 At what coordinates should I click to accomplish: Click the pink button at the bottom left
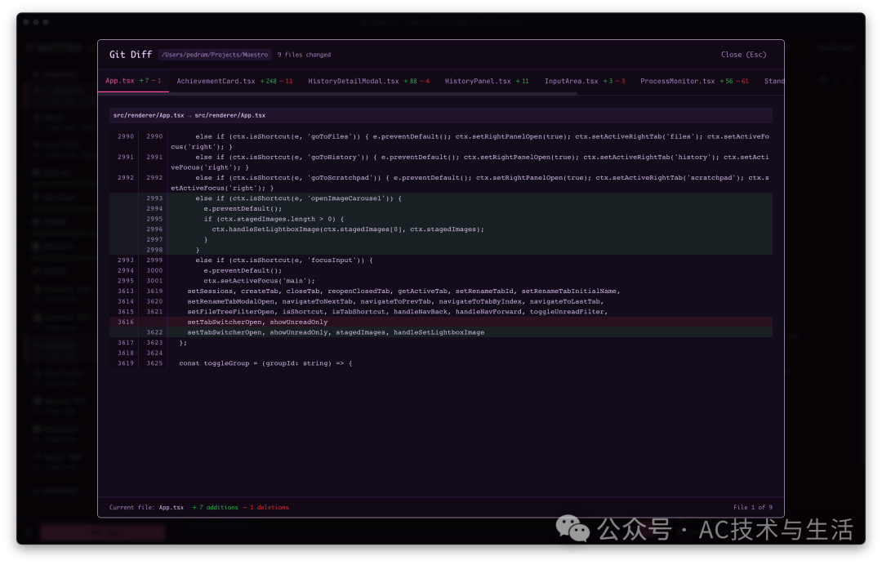(101, 532)
